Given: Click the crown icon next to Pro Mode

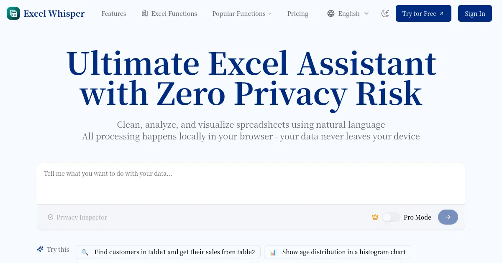Looking at the screenshot, I should [x=375, y=217].
